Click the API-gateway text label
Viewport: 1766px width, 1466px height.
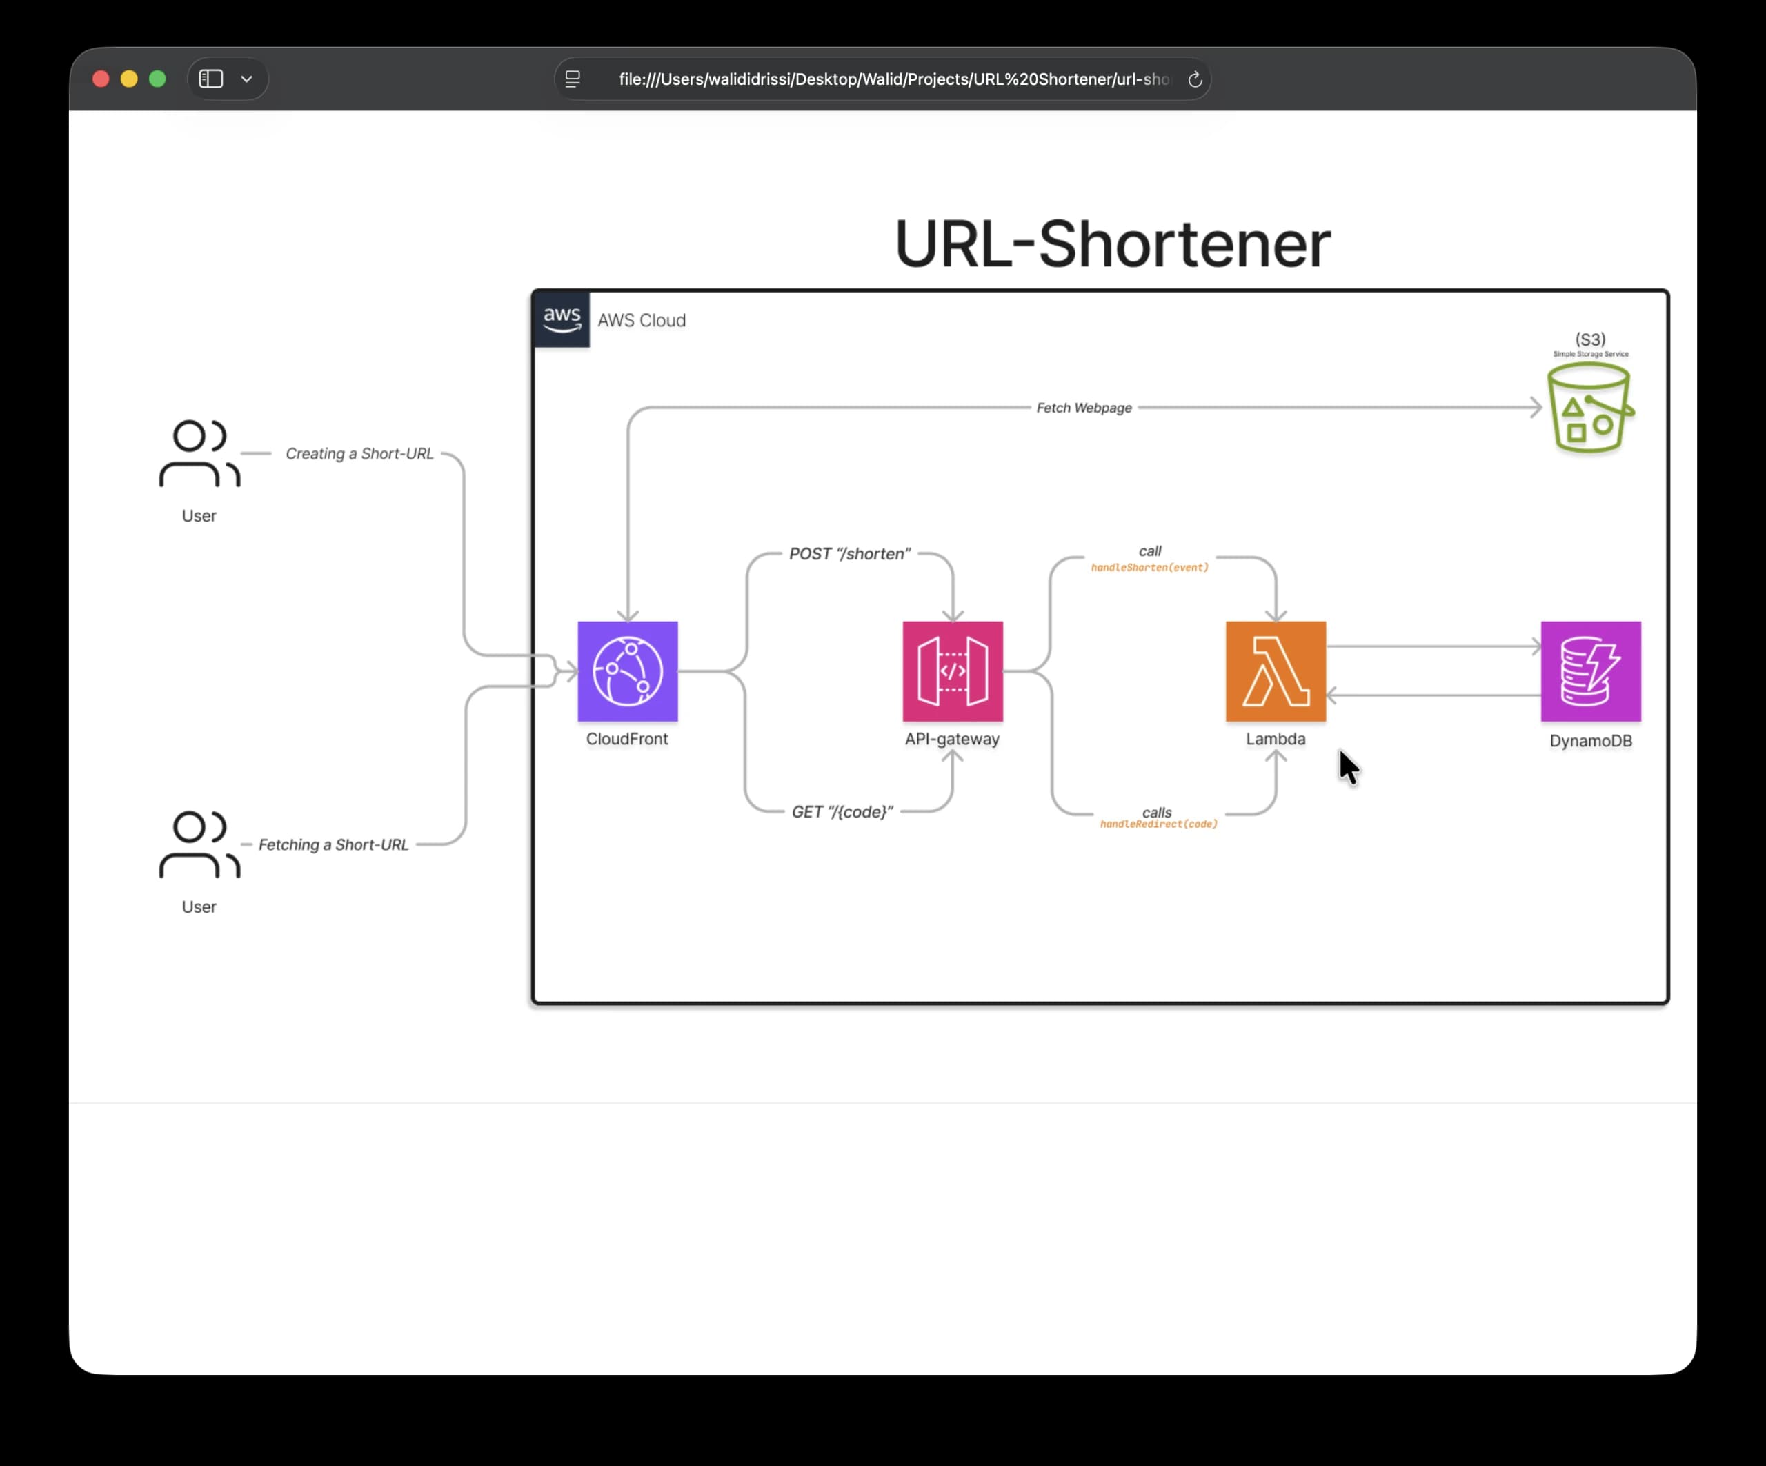click(x=952, y=738)
